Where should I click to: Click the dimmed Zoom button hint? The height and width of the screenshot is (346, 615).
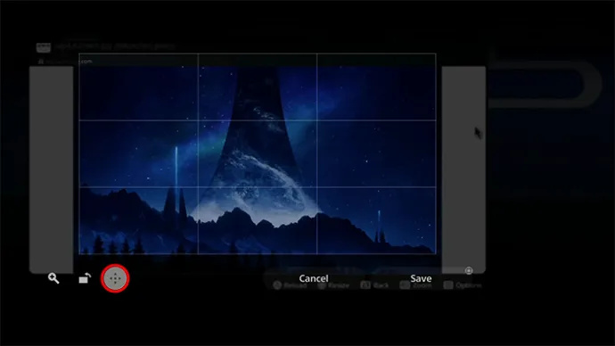(415, 285)
